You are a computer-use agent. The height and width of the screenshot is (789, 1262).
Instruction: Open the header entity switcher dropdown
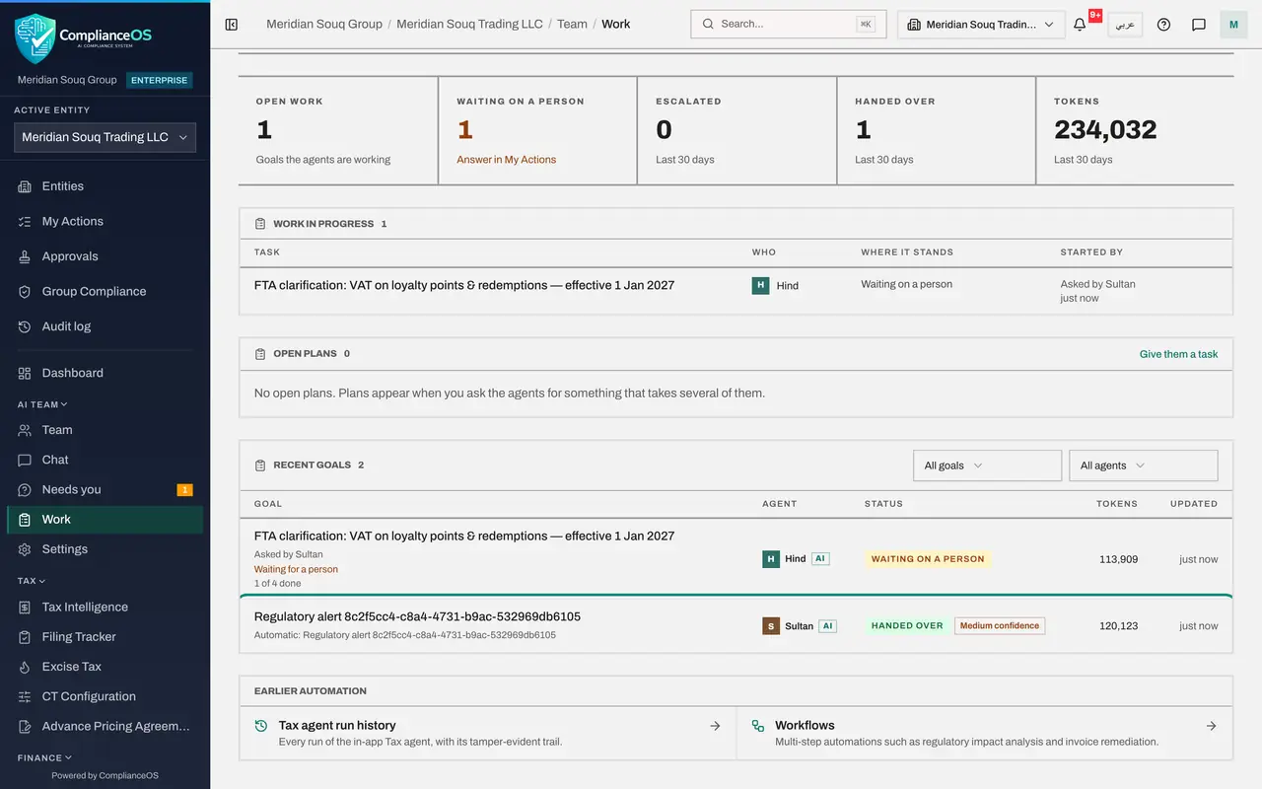[x=981, y=25]
